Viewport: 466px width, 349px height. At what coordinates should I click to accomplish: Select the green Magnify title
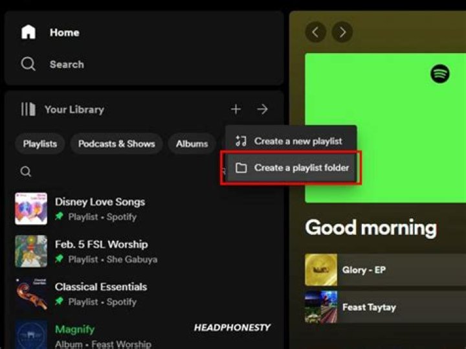click(x=74, y=330)
